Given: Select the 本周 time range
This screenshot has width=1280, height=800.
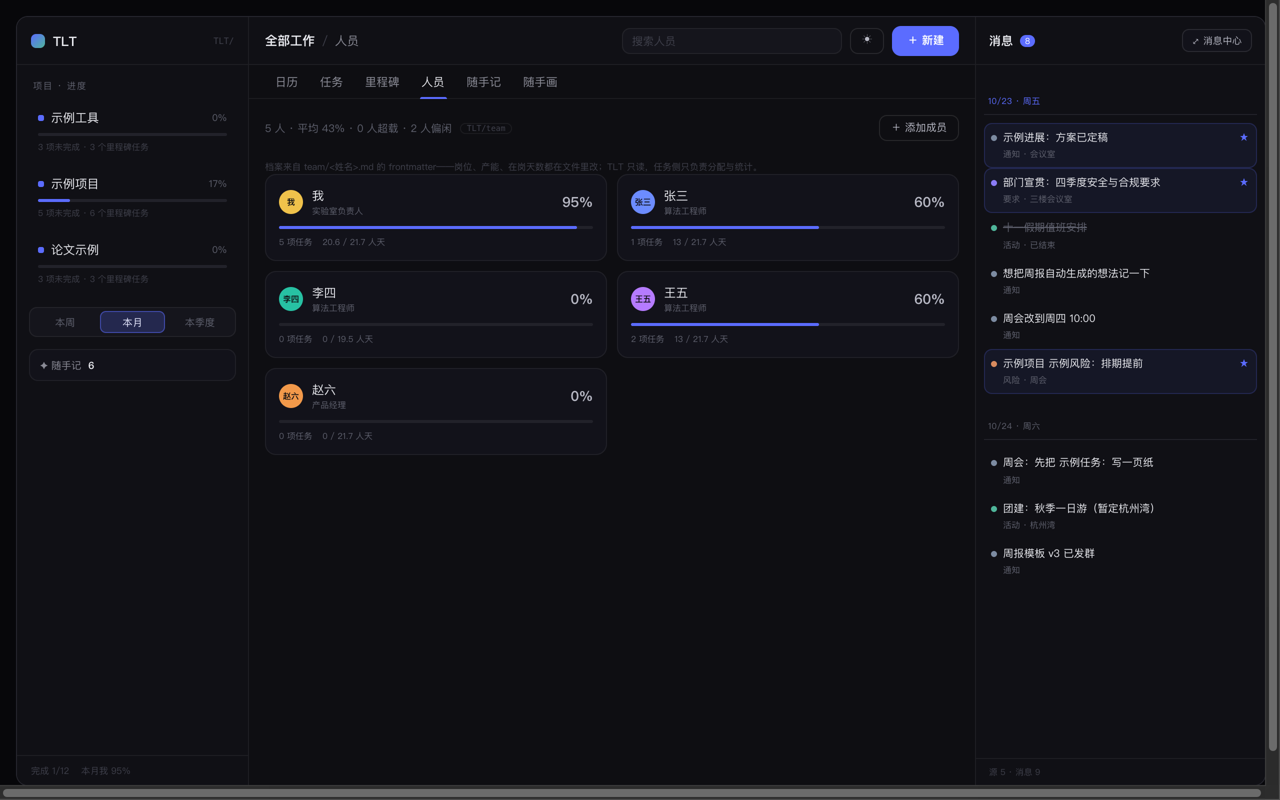Looking at the screenshot, I should 65,322.
